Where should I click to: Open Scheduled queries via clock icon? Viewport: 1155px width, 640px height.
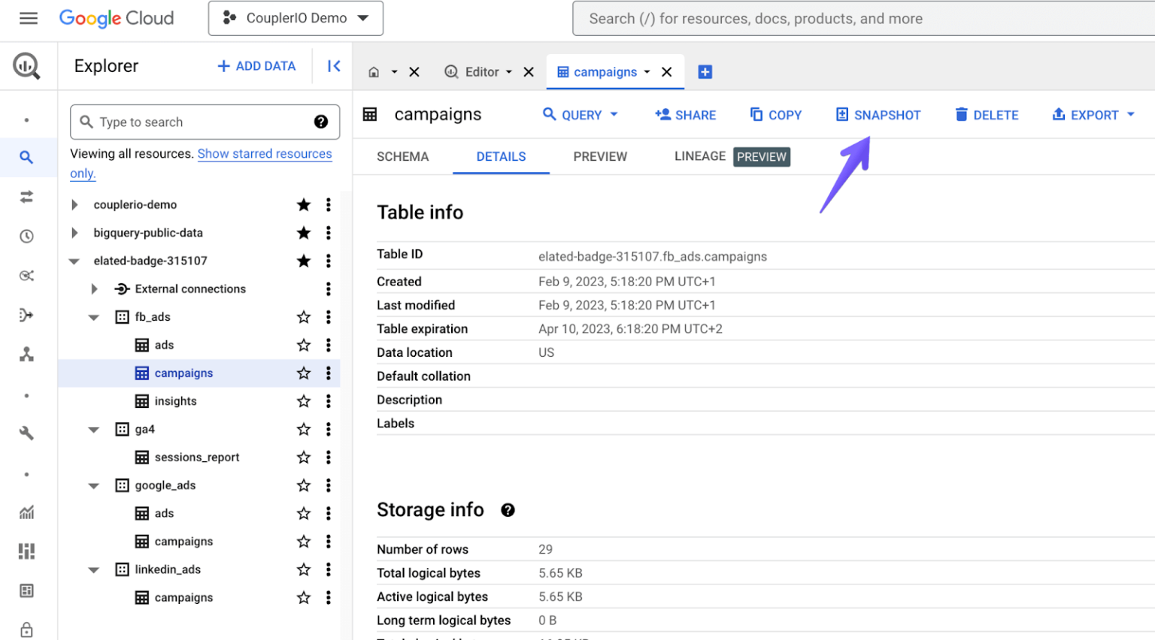pos(26,236)
